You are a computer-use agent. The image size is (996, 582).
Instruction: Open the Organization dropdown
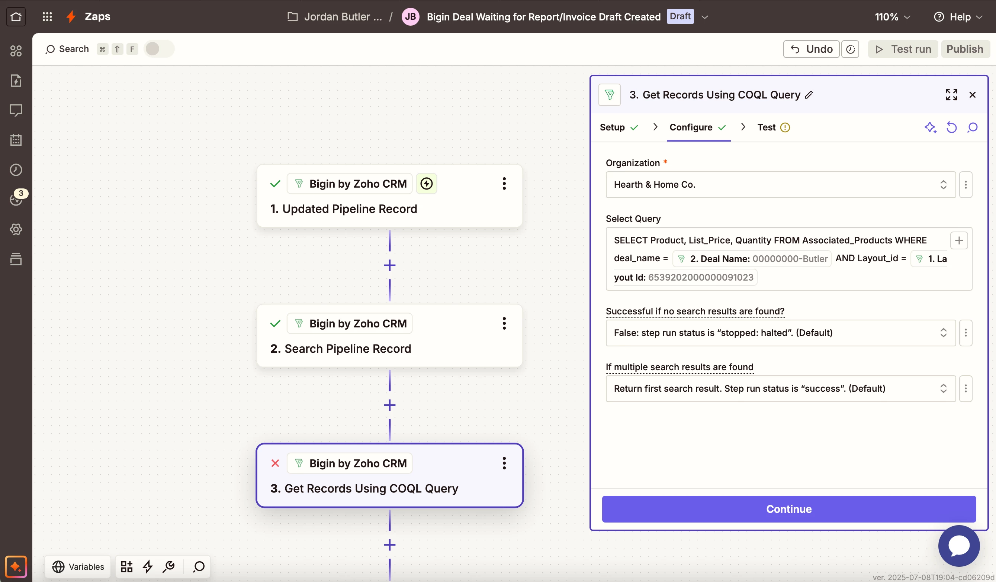(780, 184)
